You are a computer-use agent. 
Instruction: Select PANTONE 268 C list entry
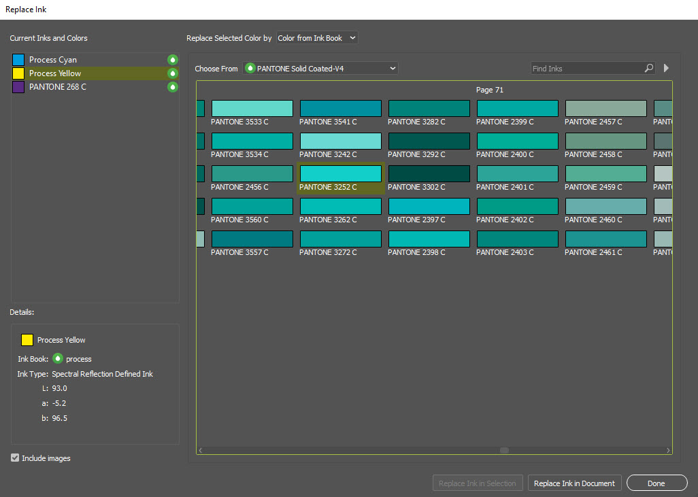(58, 87)
